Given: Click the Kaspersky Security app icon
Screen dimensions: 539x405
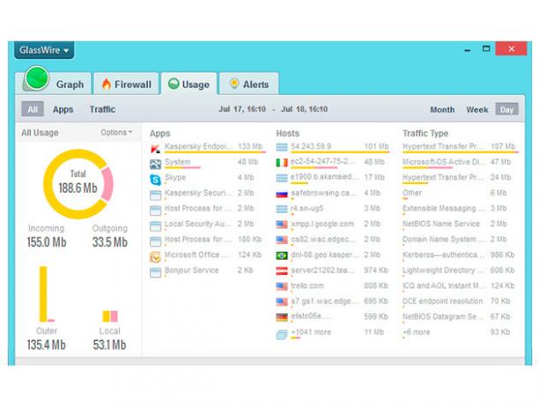Looking at the screenshot, I should [x=155, y=195].
